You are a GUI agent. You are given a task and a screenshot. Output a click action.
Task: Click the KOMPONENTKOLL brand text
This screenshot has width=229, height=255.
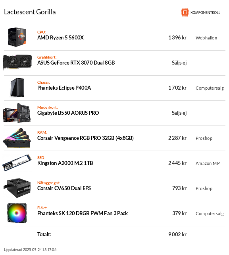(205, 12)
